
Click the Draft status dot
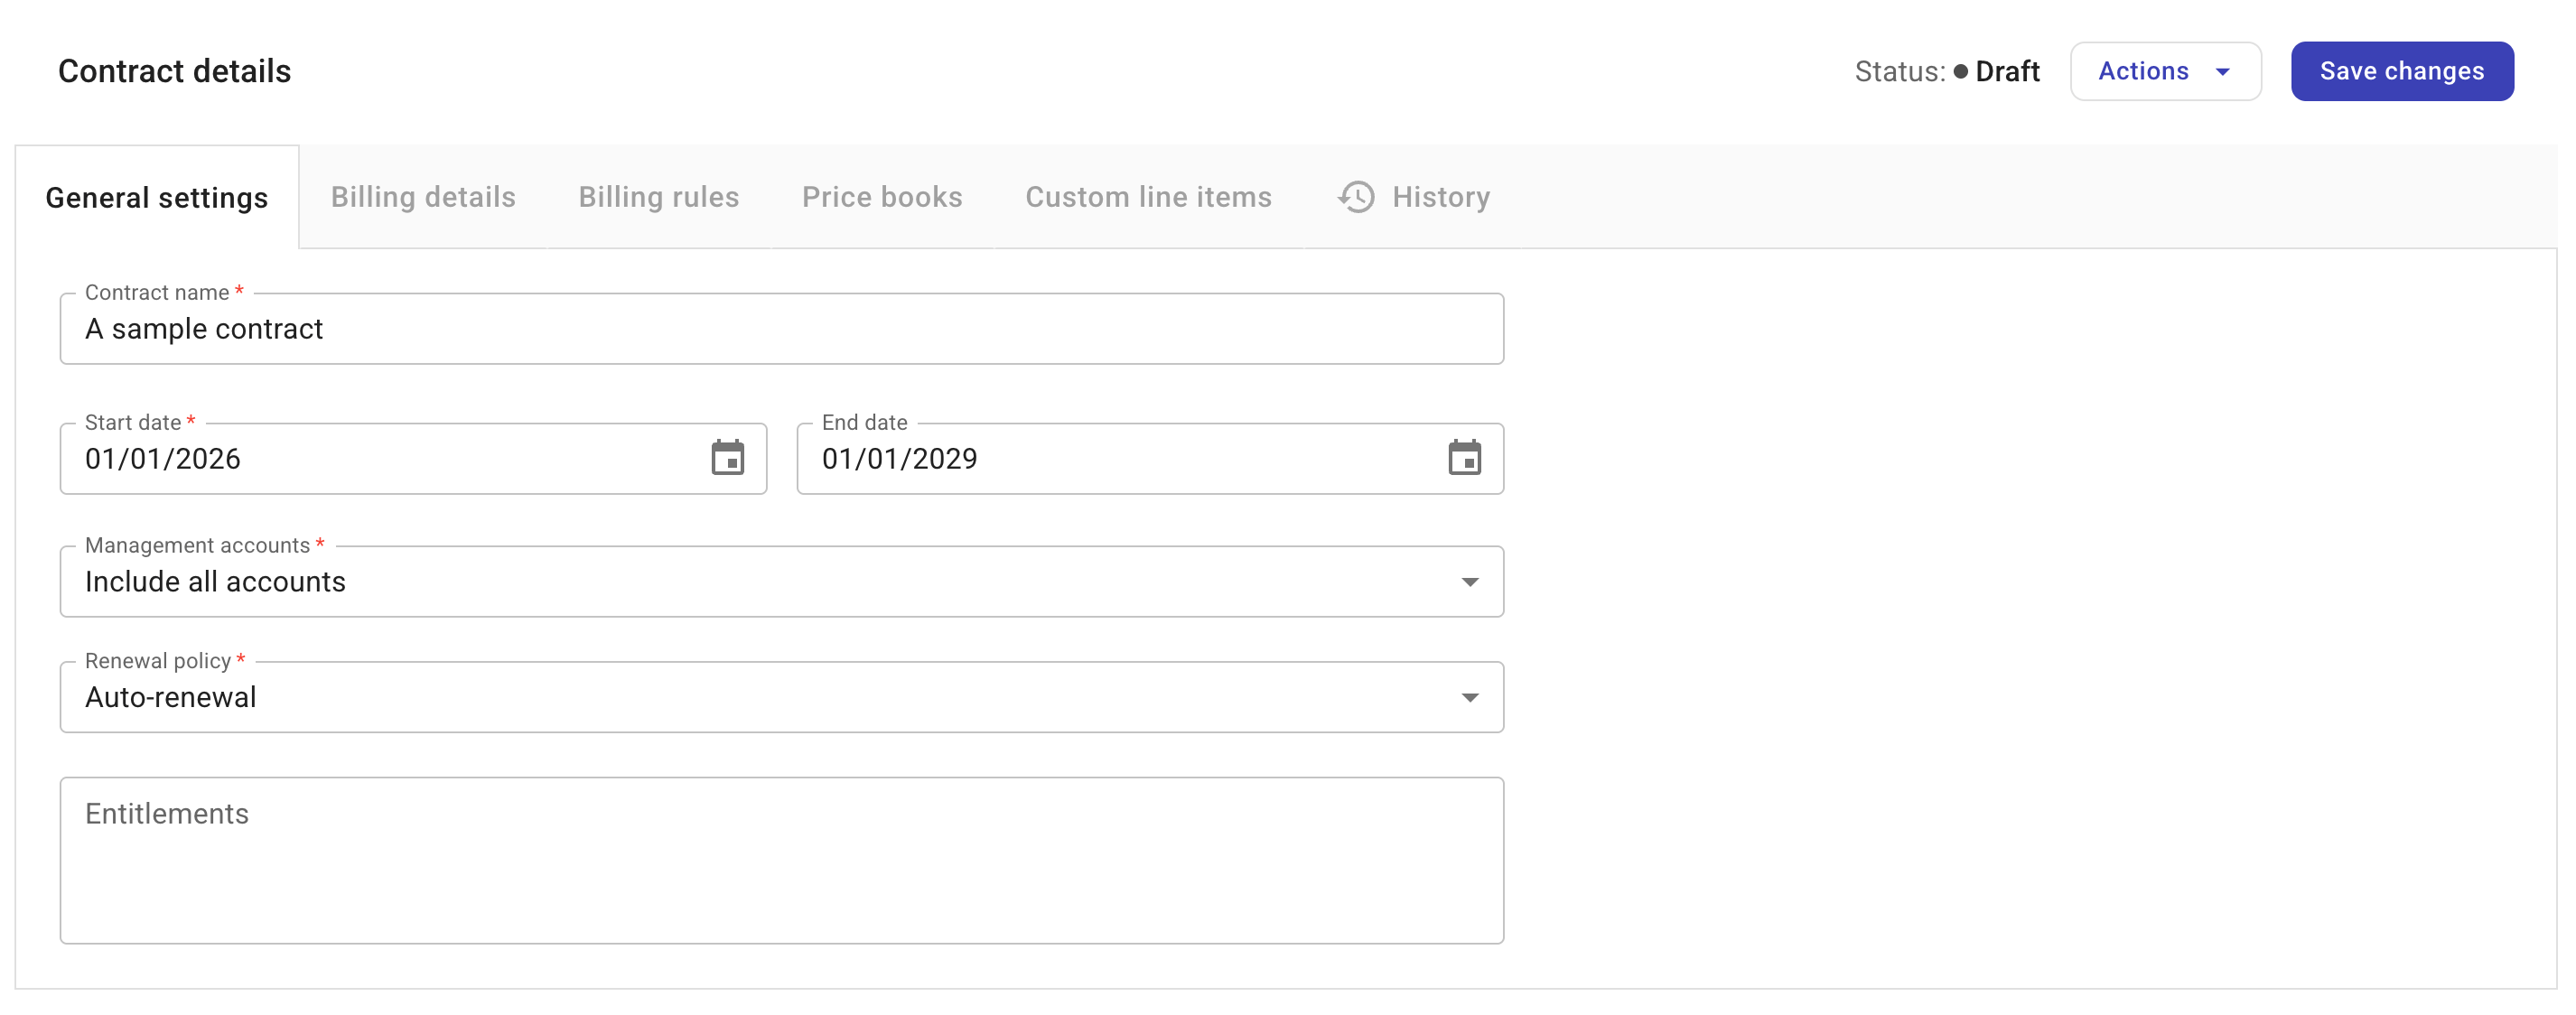[x=1960, y=72]
